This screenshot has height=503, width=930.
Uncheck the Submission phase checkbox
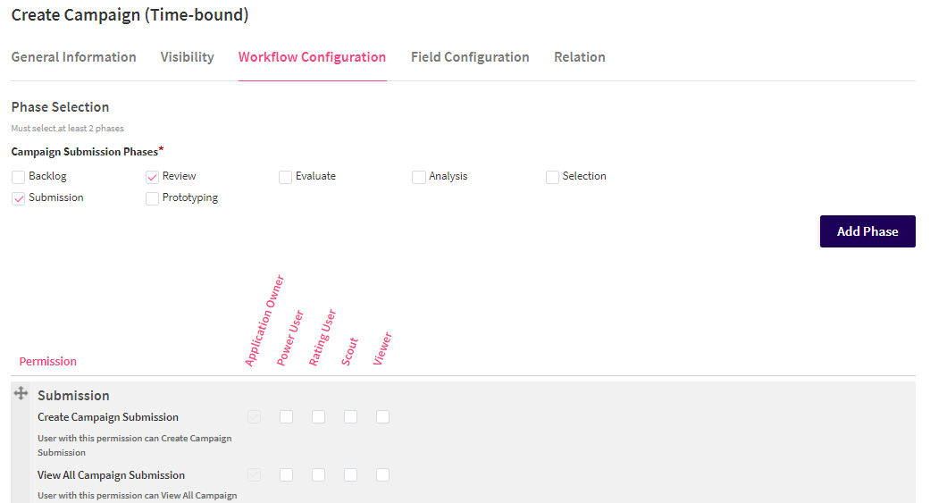tap(19, 198)
